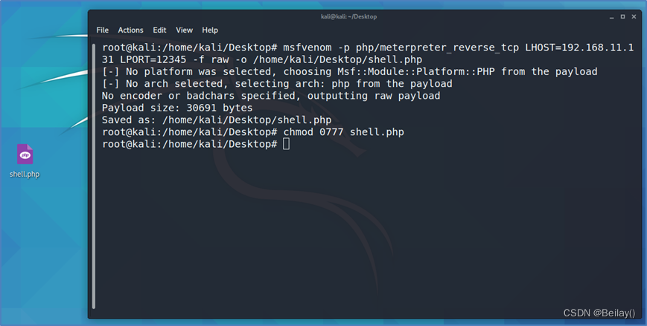Close the terminal window
This screenshot has height=326, width=647.
click(x=634, y=17)
